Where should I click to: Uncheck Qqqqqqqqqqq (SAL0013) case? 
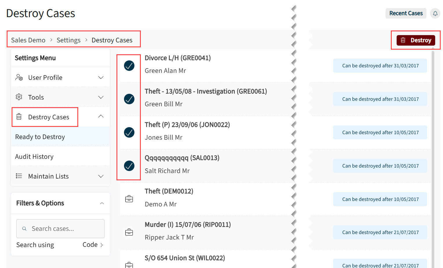(x=129, y=166)
